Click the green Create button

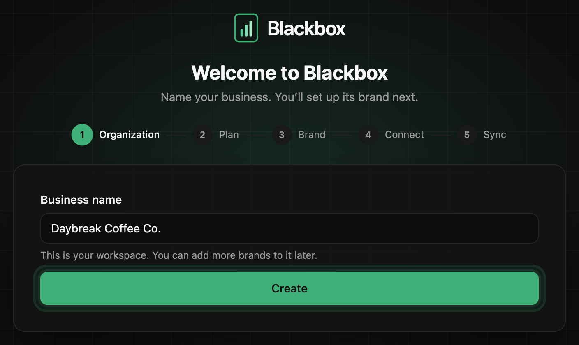pyautogui.click(x=289, y=288)
